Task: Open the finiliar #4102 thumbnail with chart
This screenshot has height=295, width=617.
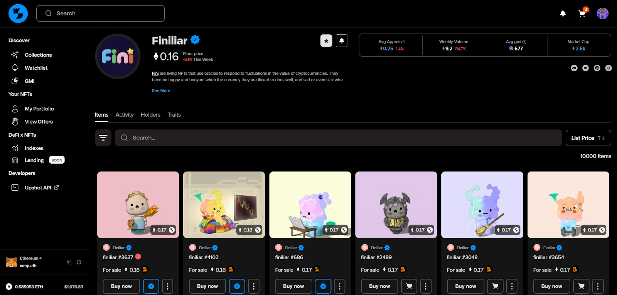Action: (224, 205)
